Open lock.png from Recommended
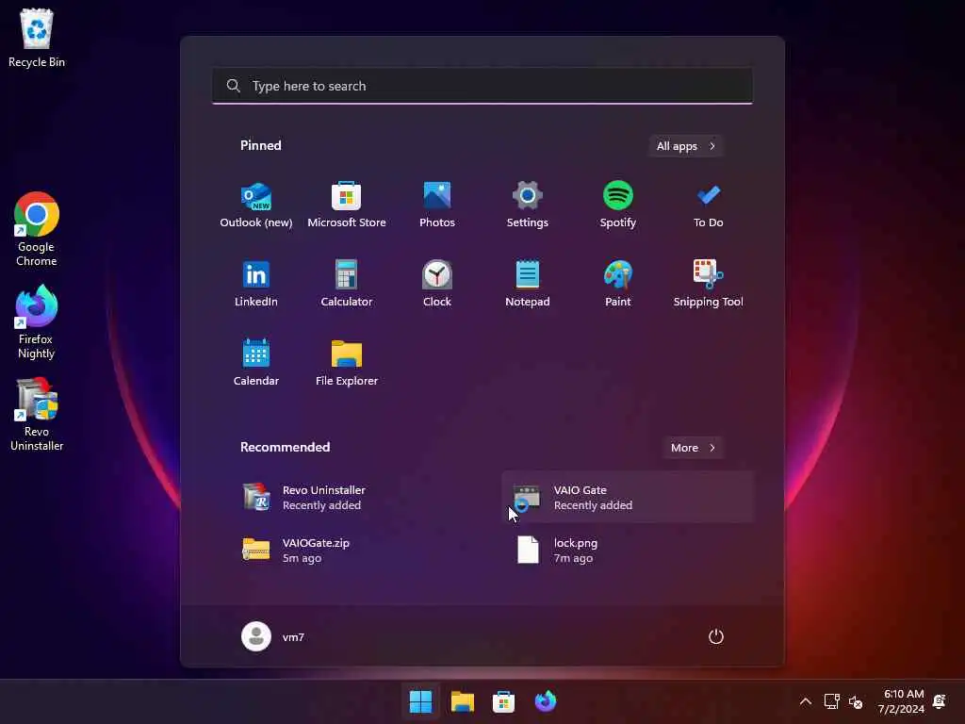 click(628, 551)
